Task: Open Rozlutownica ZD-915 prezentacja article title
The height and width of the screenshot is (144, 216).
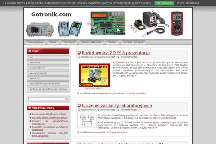Action: [x=116, y=53]
